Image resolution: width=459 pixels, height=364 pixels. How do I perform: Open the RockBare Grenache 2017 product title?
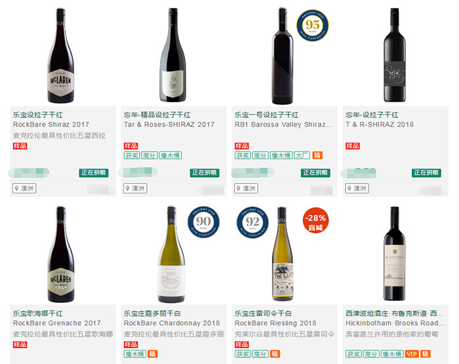coord(57,323)
